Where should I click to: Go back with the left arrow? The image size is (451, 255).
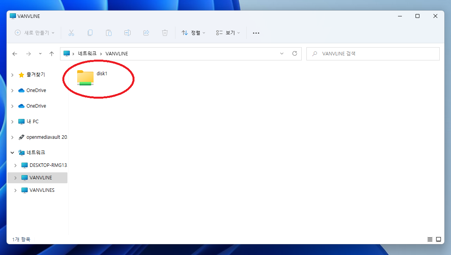pyautogui.click(x=15, y=54)
